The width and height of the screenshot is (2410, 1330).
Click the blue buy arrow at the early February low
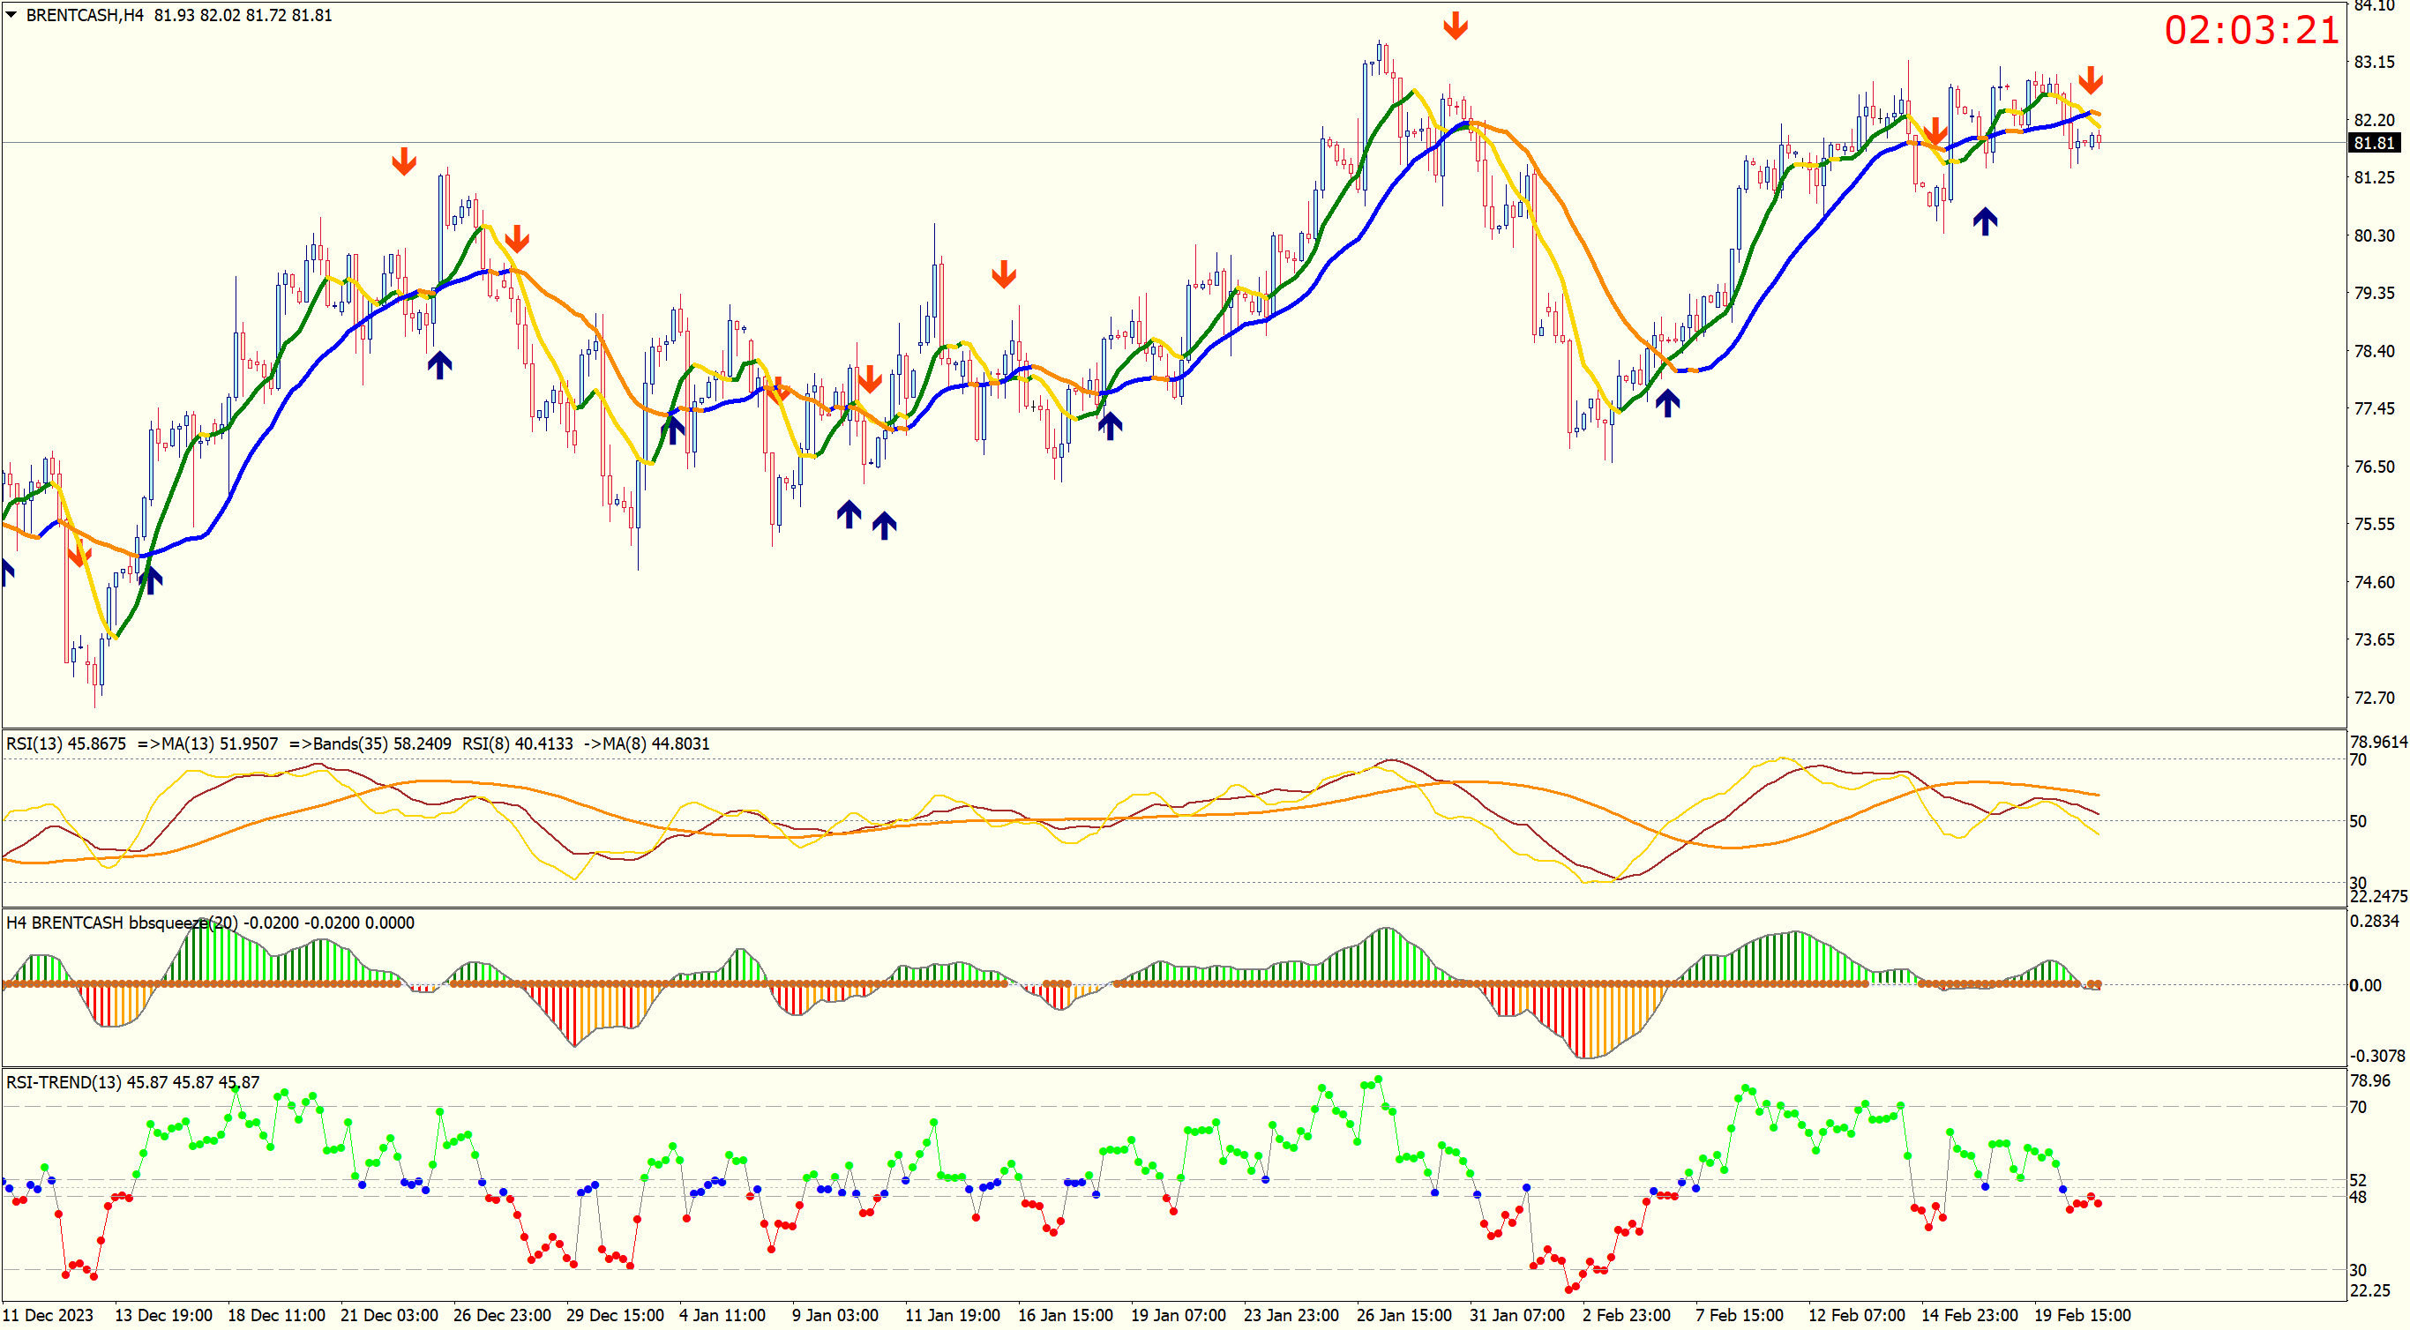(1667, 403)
